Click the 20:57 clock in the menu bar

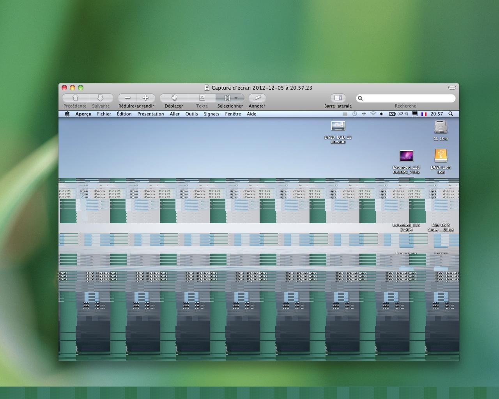click(437, 114)
